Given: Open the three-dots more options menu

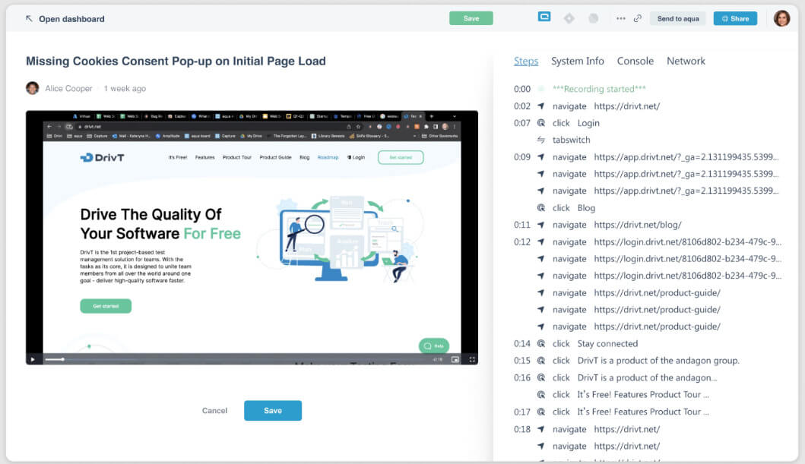Looking at the screenshot, I should pos(621,19).
